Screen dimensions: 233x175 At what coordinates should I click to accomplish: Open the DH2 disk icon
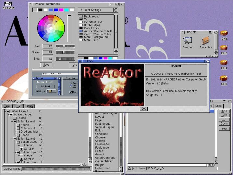click(224, 47)
